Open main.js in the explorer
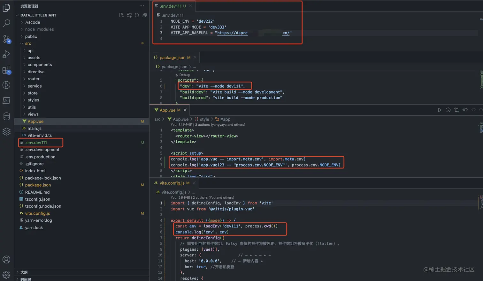Viewport: 483px width, 281px height. click(81, 128)
